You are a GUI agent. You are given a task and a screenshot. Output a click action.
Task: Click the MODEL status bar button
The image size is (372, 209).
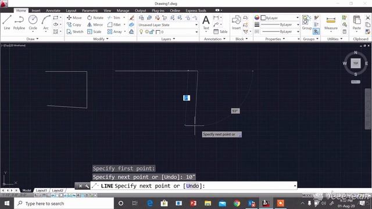tap(307, 195)
